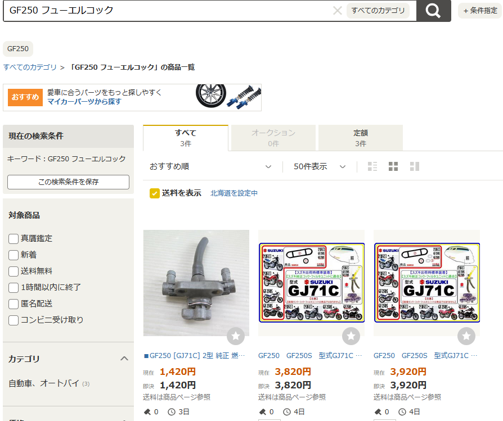
Task: Click the +条件指定 button
Action: 480,11
